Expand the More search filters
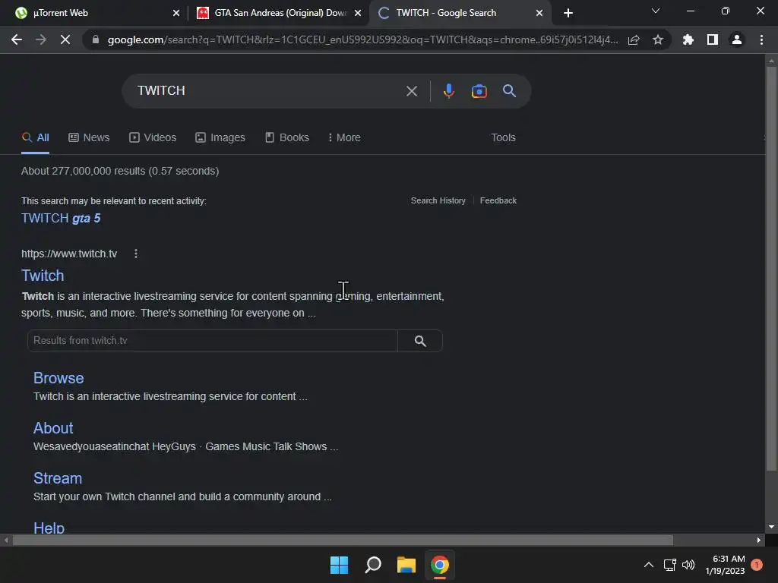Screen dimensions: 778x583 344,137
